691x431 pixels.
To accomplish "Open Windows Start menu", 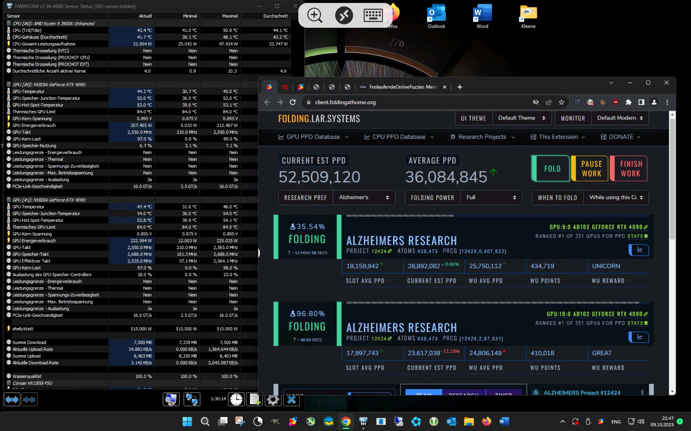I will pos(187,421).
